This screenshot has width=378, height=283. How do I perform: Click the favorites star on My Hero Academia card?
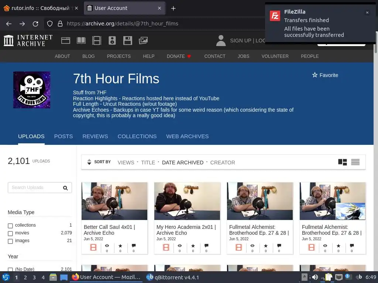pyautogui.click(x=193, y=246)
